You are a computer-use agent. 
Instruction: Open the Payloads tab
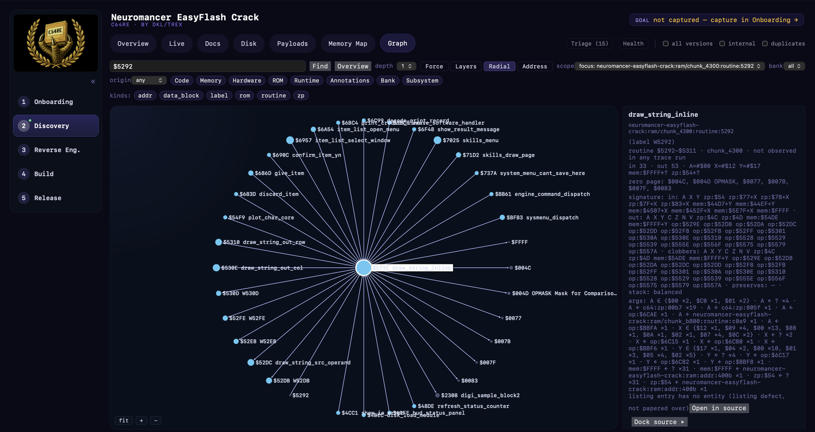292,43
